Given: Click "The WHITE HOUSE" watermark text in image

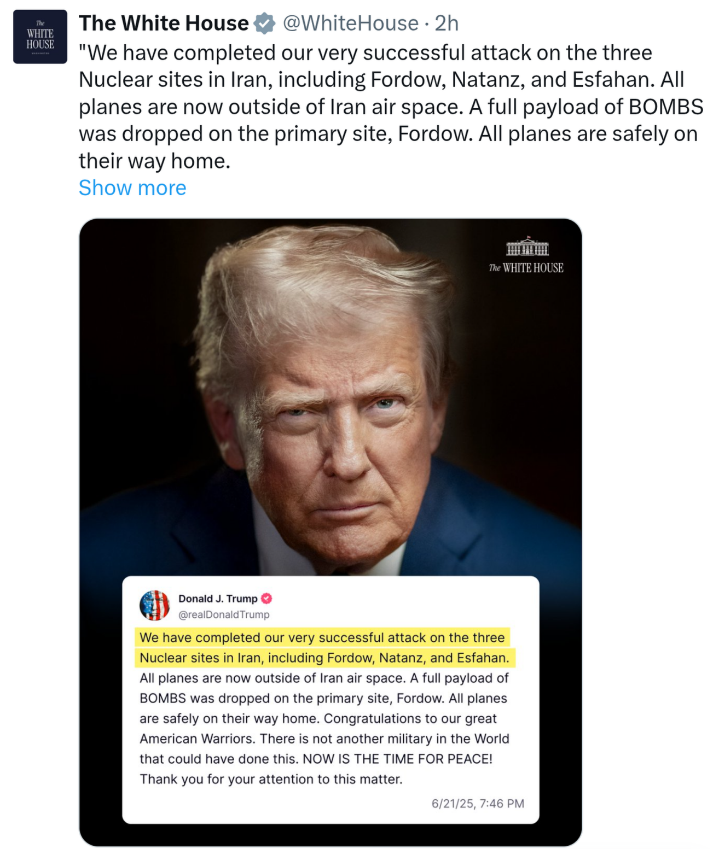Looking at the screenshot, I should point(526,268).
